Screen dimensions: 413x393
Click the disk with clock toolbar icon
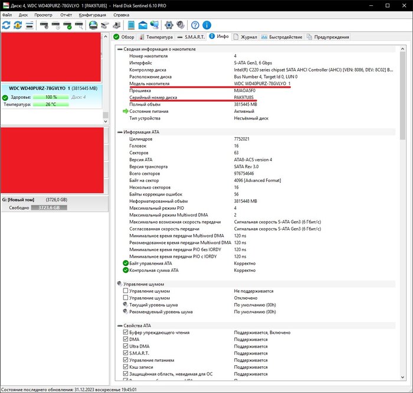[x=56, y=25]
